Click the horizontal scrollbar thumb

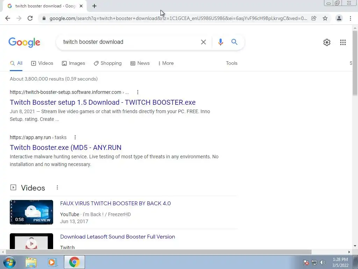point(159,252)
